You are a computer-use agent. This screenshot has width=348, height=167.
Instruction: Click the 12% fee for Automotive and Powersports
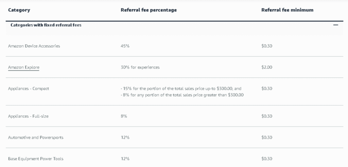click(125, 137)
